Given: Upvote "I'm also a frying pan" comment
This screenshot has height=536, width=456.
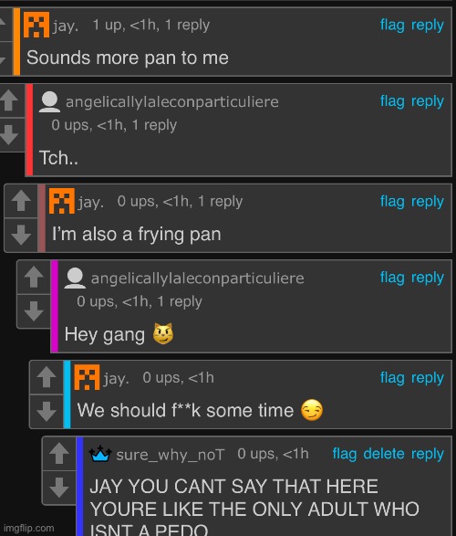Looking at the screenshot, I should (21, 201).
